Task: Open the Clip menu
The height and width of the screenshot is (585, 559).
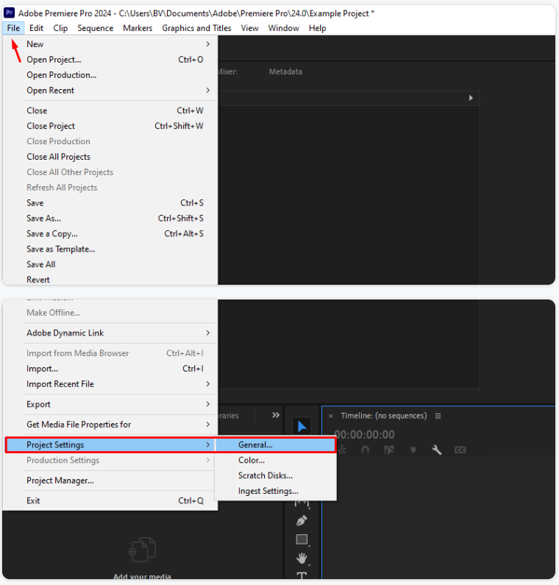Action: tap(60, 28)
